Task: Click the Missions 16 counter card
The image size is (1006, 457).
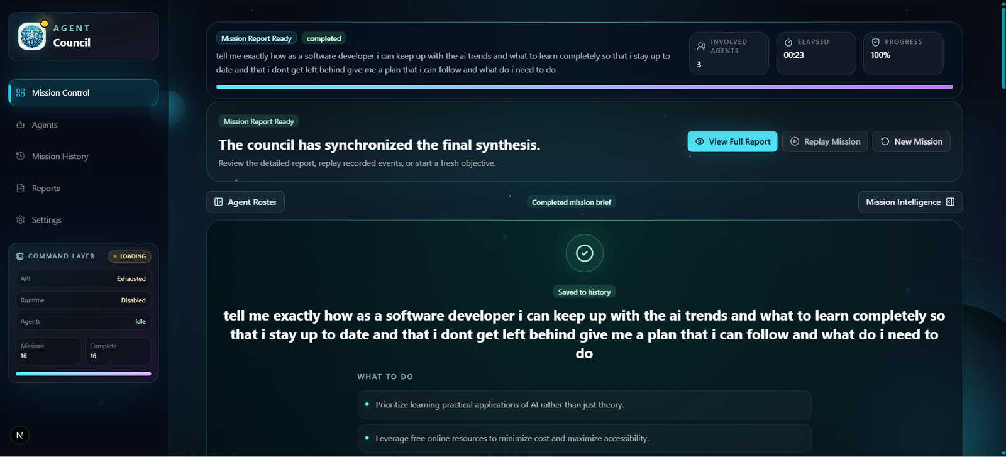Action: pos(48,351)
